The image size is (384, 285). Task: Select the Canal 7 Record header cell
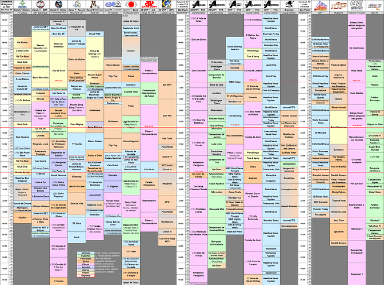[x=77, y=10]
